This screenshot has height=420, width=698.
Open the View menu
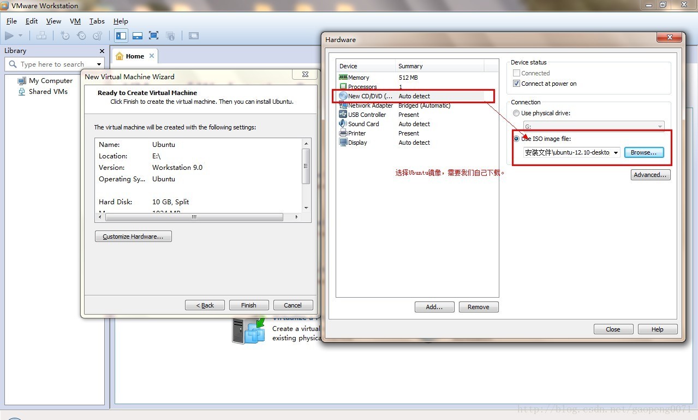click(x=53, y=21)
